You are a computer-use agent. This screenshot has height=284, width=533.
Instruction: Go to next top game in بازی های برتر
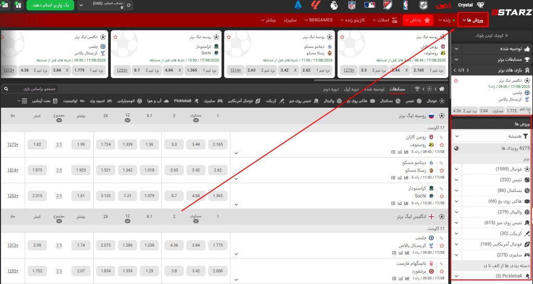pos(455,70)
